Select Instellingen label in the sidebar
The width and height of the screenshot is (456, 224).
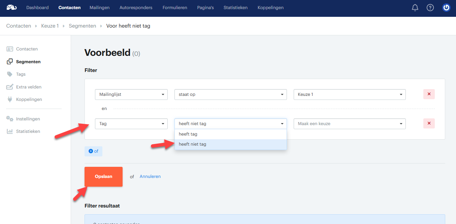(28, 119)
